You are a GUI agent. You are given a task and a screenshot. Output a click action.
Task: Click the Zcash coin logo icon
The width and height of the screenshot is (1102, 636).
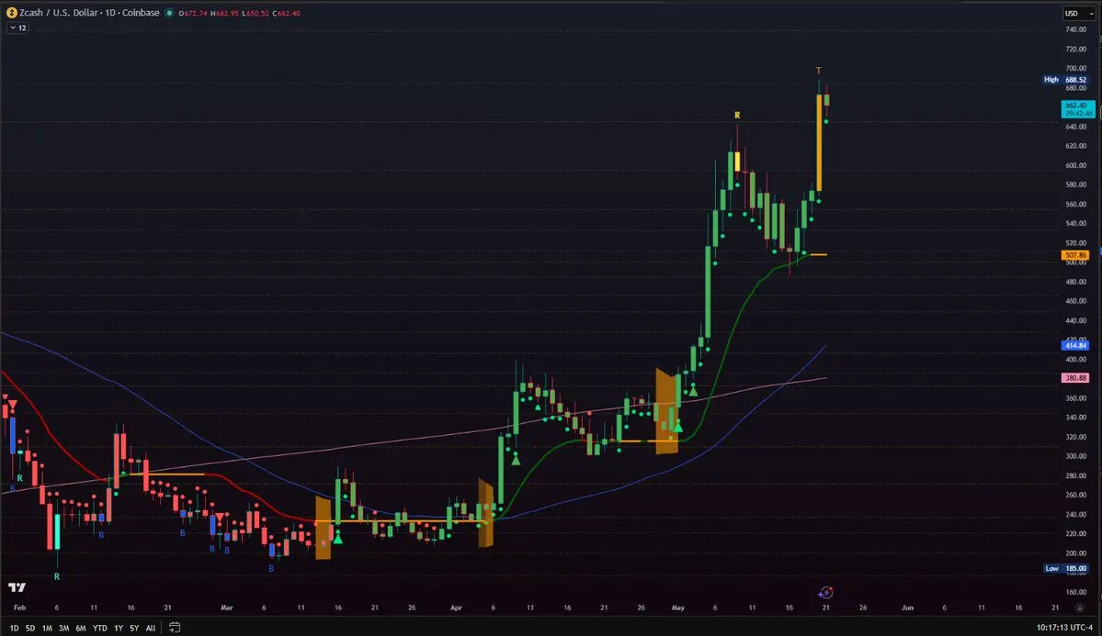coord(11,13)
